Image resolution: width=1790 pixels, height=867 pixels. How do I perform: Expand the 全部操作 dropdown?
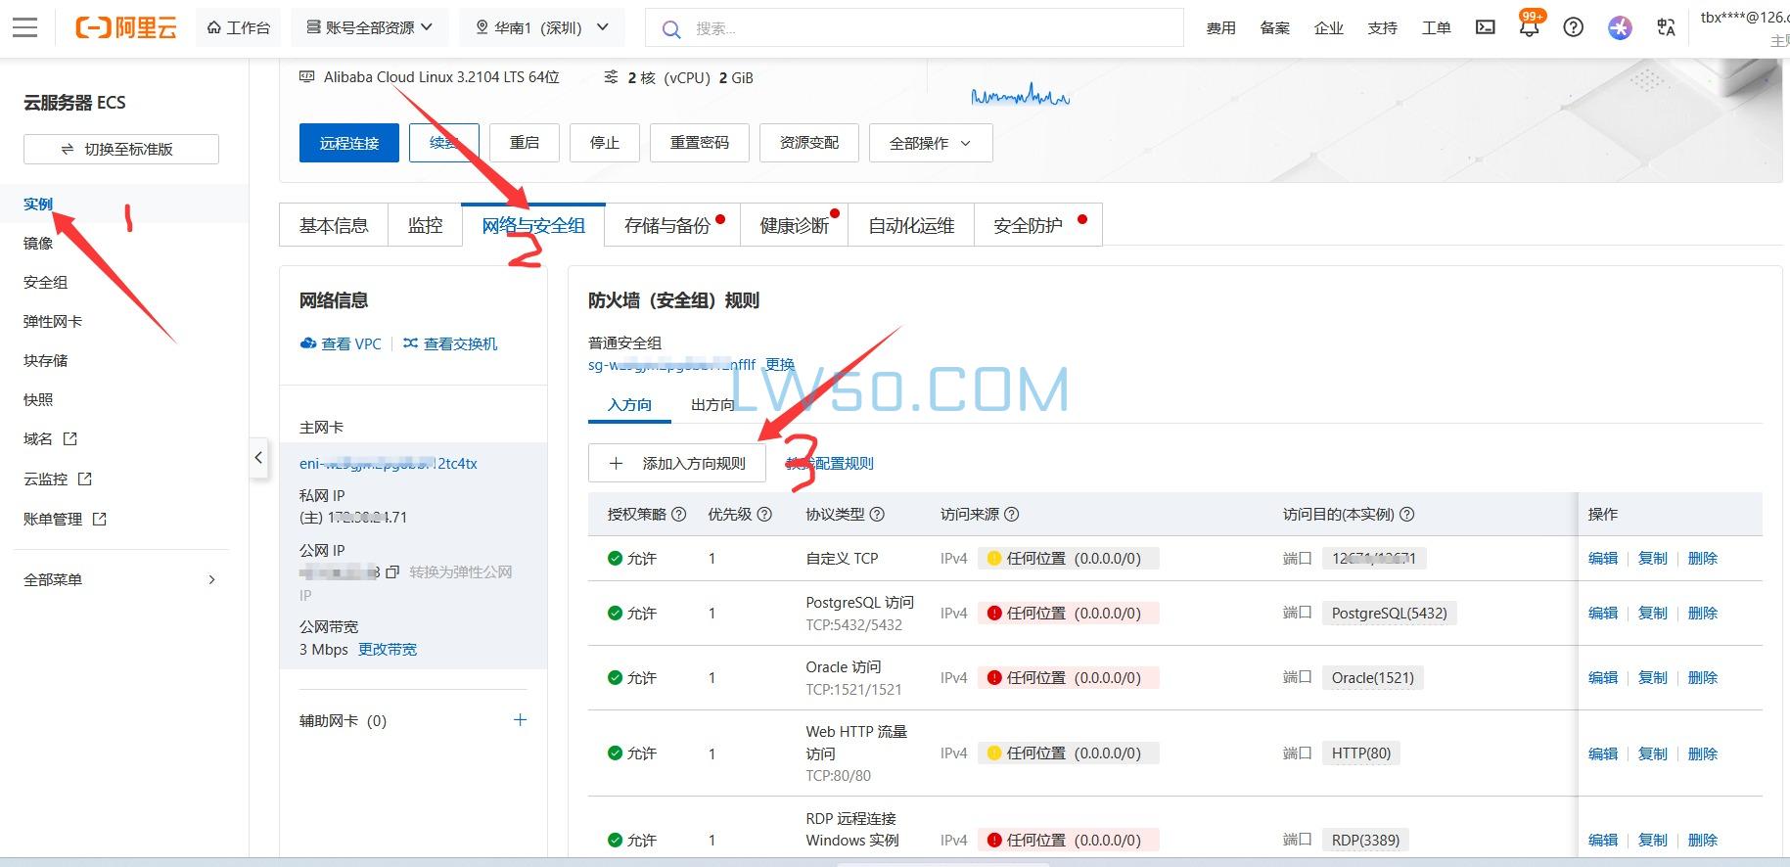(x=930, y=143)
